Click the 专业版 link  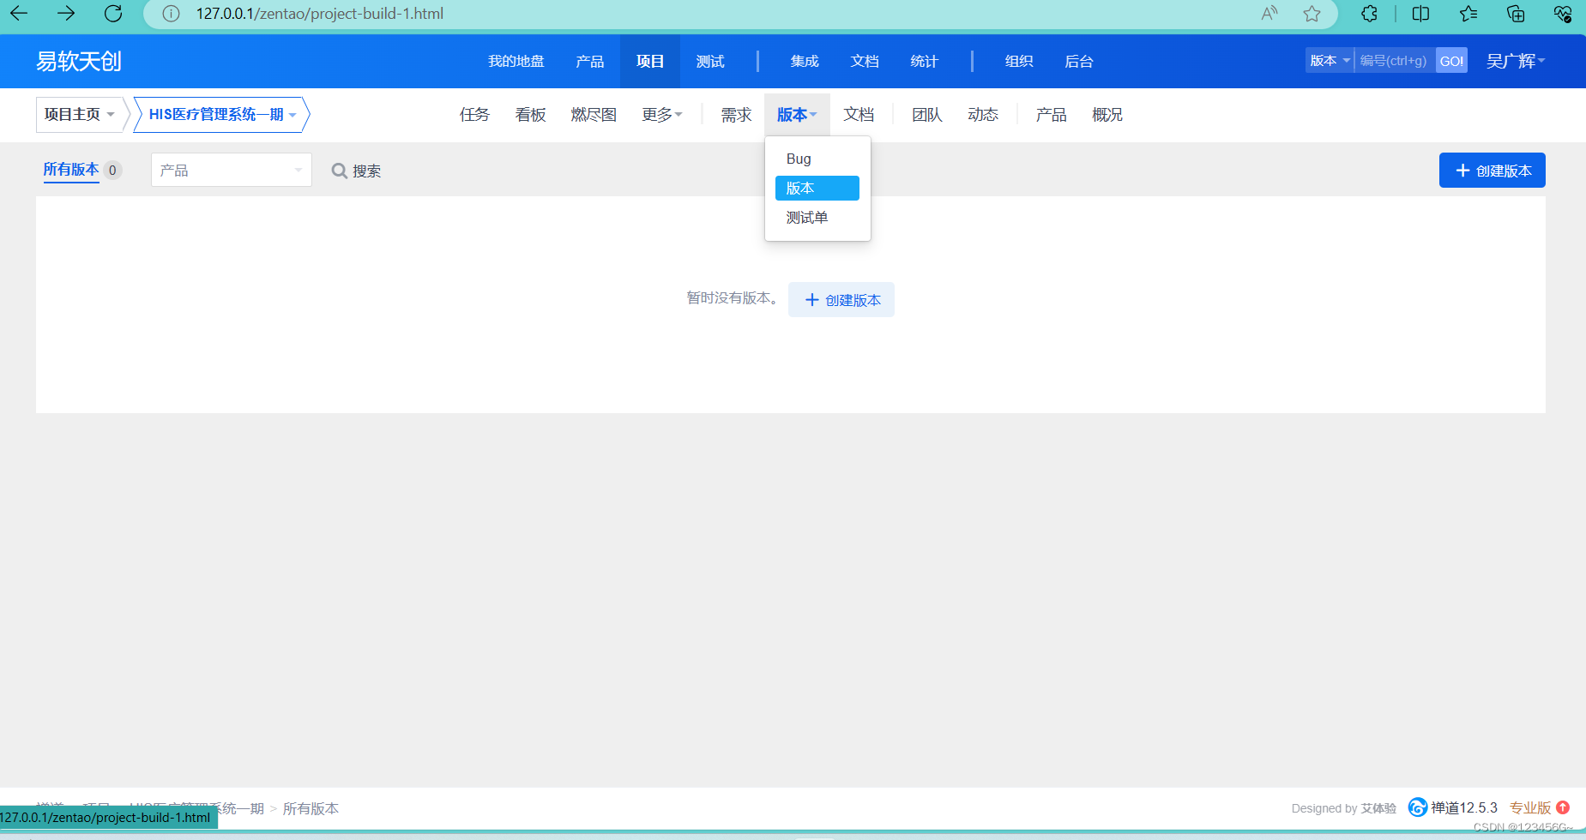pyautogui.click(x=1530, y=807)
